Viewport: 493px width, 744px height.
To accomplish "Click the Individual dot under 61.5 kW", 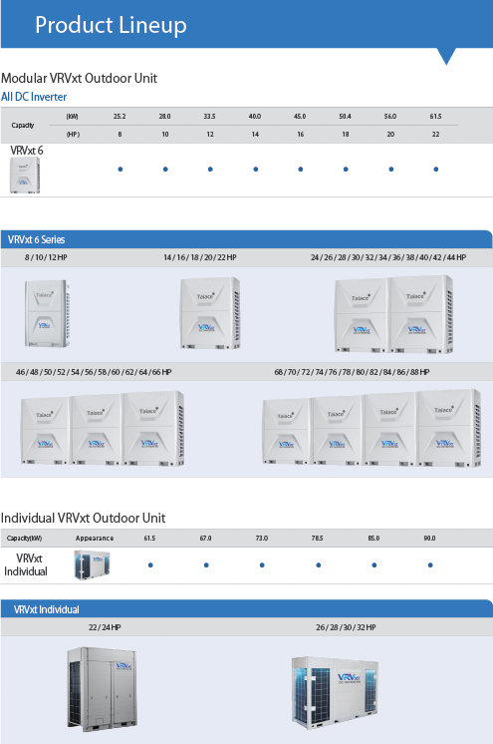I will [x=150, y=565].
